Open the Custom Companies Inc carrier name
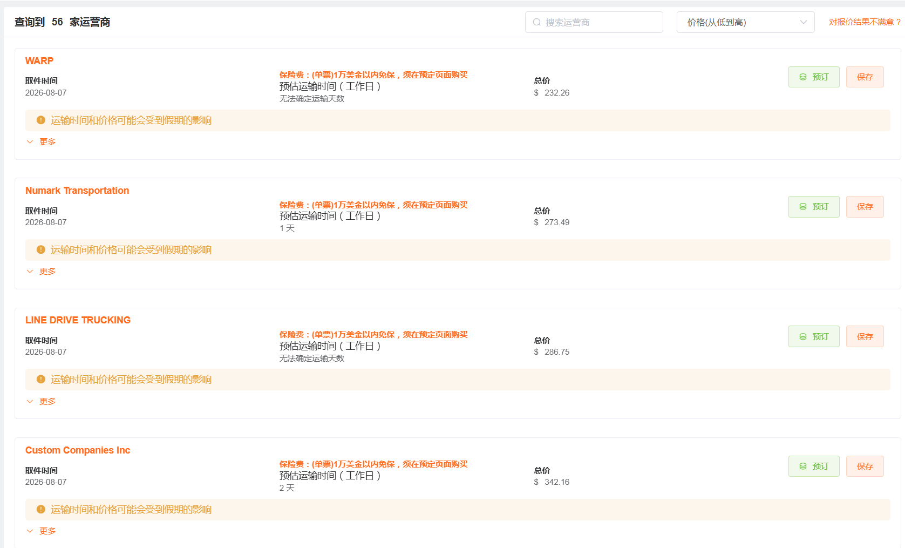Viewport: 905px width, 548px height. [78, 450]
